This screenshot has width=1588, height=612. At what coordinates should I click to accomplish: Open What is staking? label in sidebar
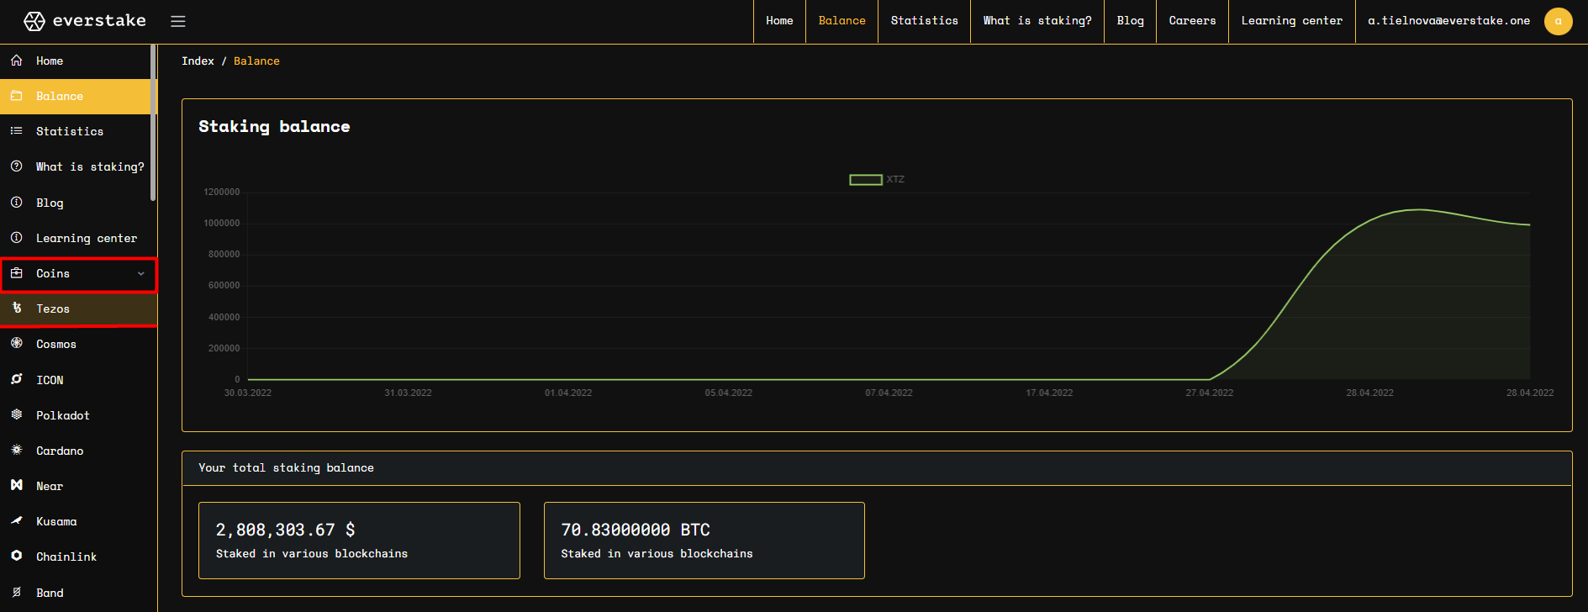pyautogui.click(x=90, y=167)
